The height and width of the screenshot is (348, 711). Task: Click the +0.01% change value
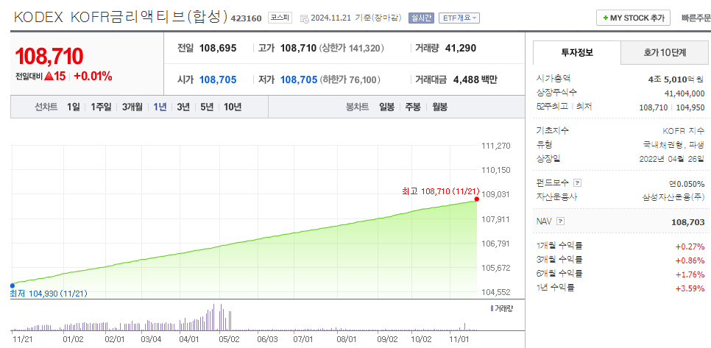93,76
